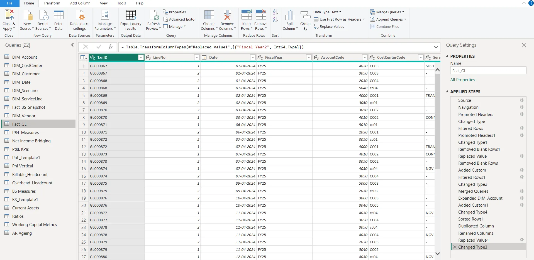Open the LineNo column filter dropdown
Image resolution: width=534 pixels, height=260 pixels.
[x=197, y=57]
